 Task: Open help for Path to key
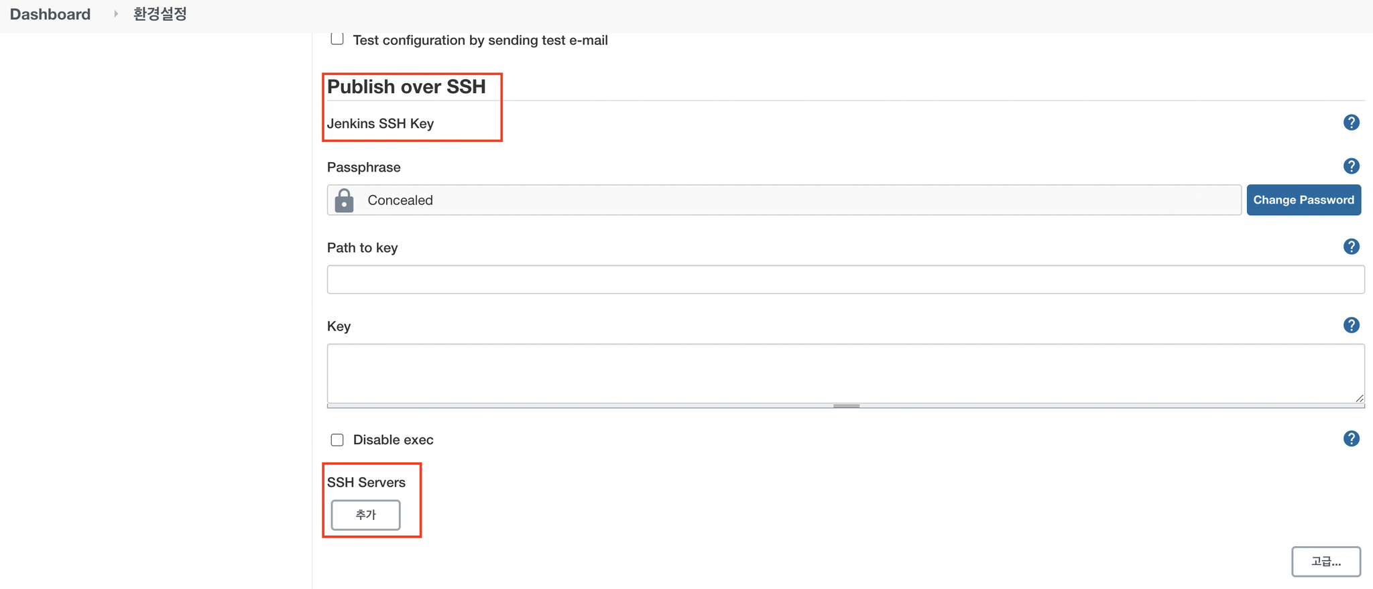coord(1351,247)
